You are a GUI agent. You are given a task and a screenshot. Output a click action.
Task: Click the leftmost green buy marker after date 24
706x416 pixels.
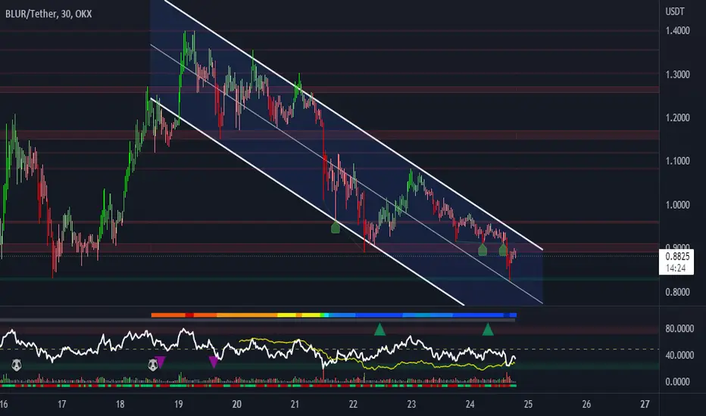[x=483, y=250]
